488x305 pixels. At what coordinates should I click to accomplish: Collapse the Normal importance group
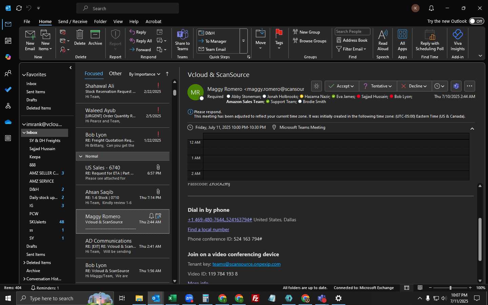[x=81, y=156]
